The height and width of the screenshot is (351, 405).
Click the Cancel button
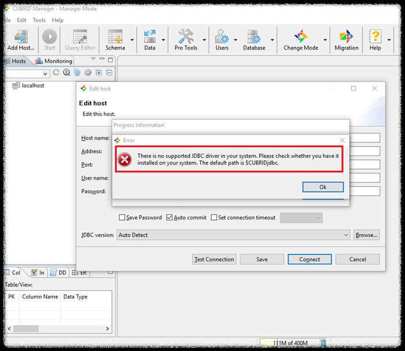[x=357, y=259]
